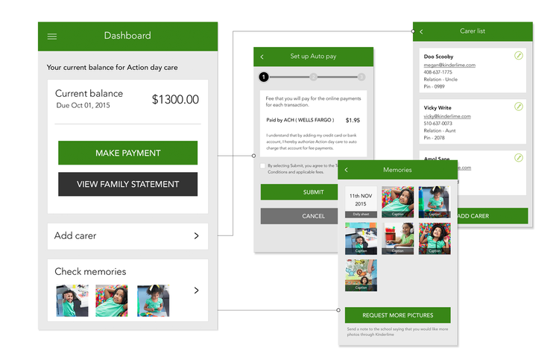Click Paid by ACH (WELLS FARGO) text
The image size is (559, 359).
pyautogui.click(x=300, y=120)
